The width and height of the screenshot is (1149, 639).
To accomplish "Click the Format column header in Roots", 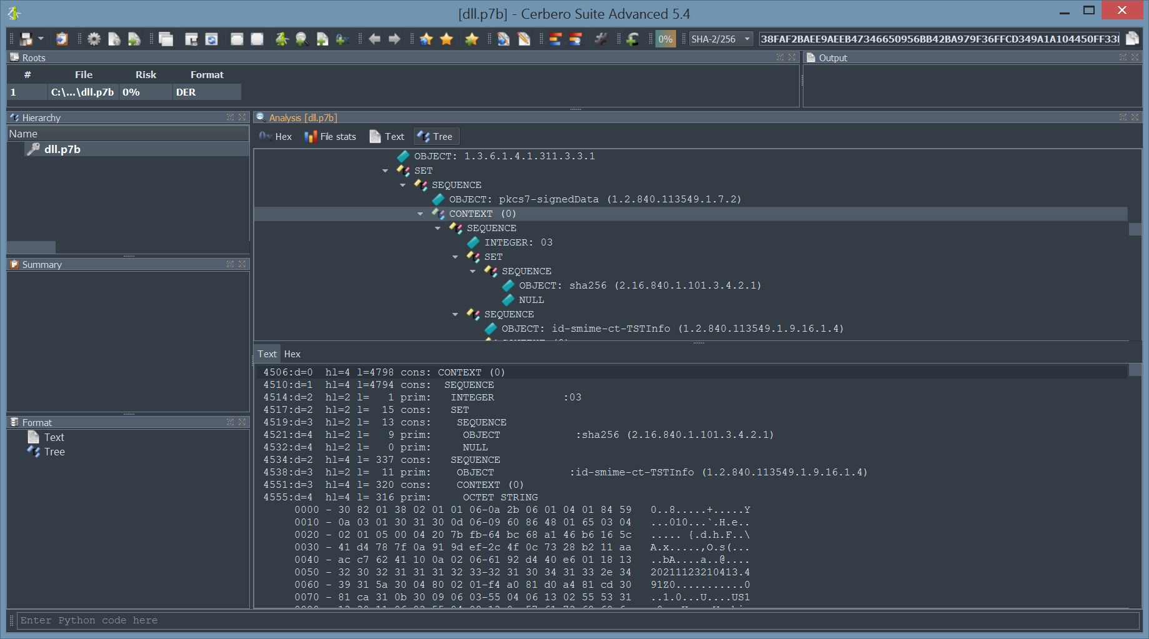I will coord(207,74).
